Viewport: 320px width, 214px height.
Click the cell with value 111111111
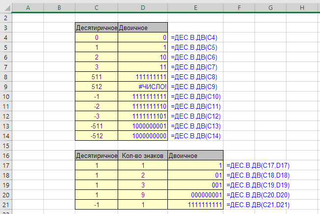pyautogui.click(x=143, y=76)
